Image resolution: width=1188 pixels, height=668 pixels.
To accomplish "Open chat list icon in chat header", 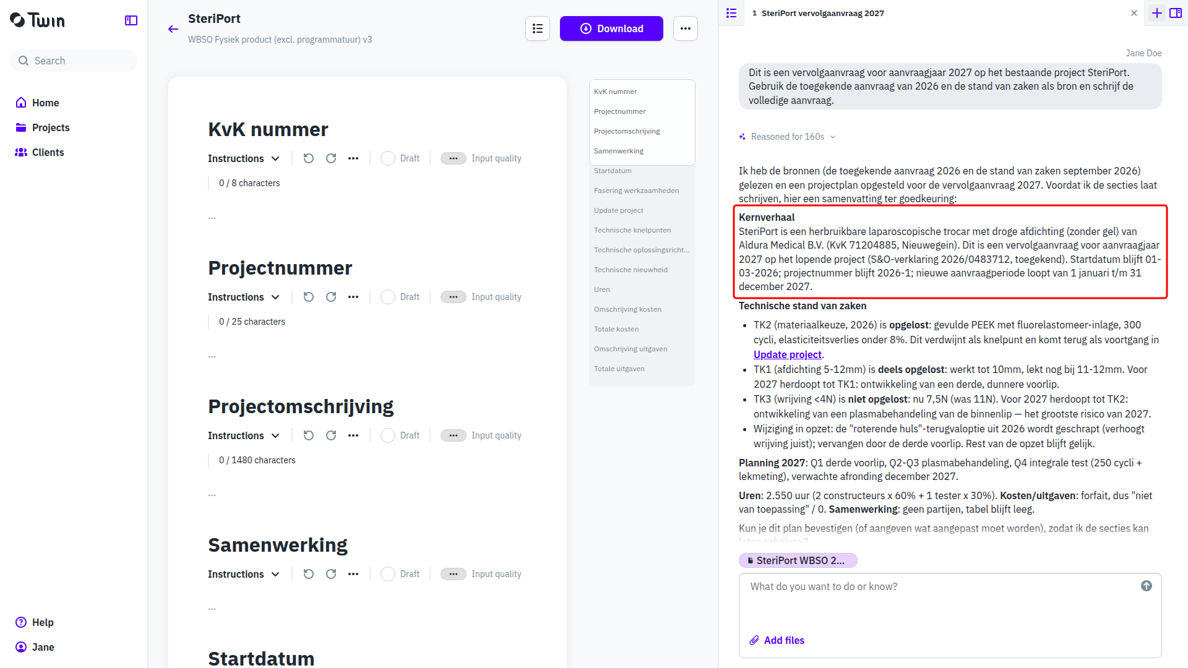I will point(731,13).
